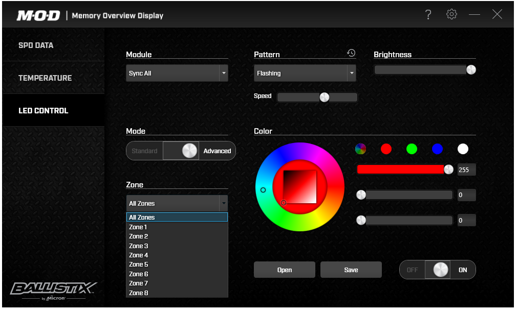Select the blue preset color swatch
This screenshot has width=518, height=312.
[x=437, y=149]
